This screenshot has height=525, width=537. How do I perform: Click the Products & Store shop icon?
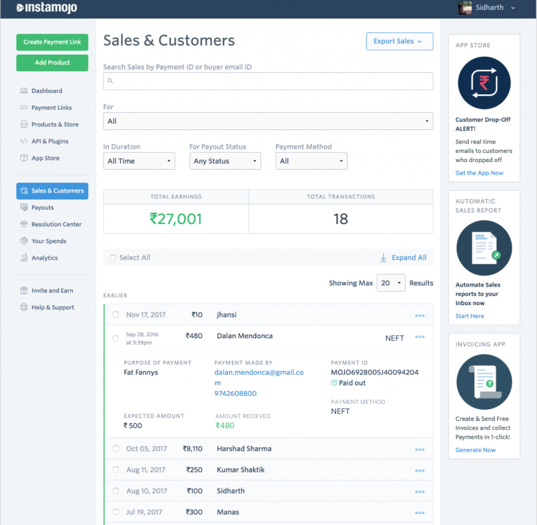[24, 124]
